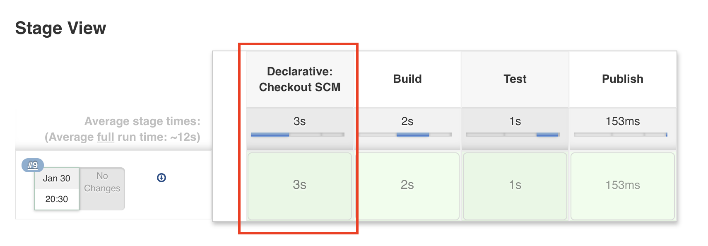Click the Publish column header
The image size is (708, 246).
click(622, 79)
